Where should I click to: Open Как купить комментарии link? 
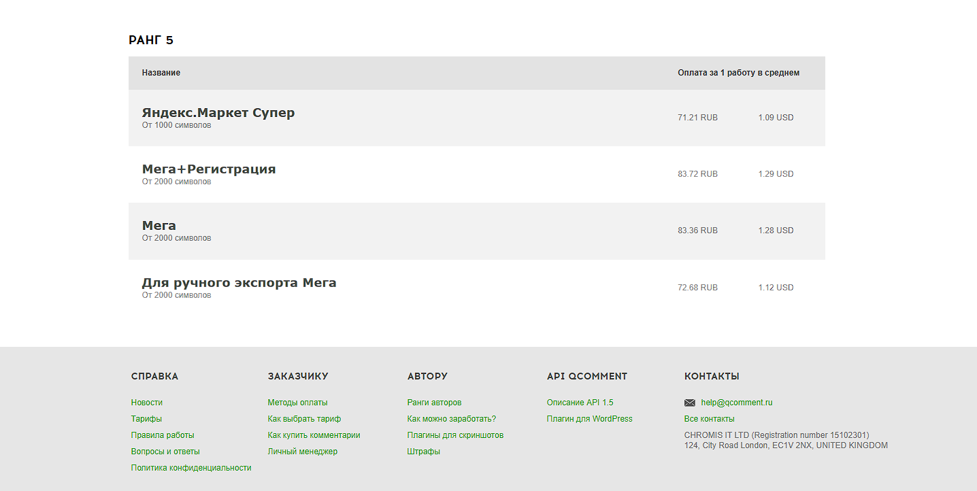(x=314, y=435)
